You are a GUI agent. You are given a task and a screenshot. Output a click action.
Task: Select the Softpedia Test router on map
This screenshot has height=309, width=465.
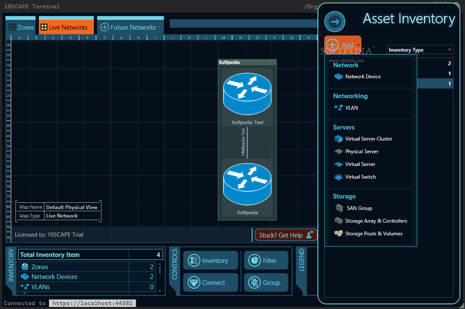(x=247, y=98)
